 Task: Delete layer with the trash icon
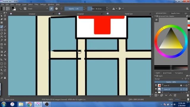coord(188,95)
